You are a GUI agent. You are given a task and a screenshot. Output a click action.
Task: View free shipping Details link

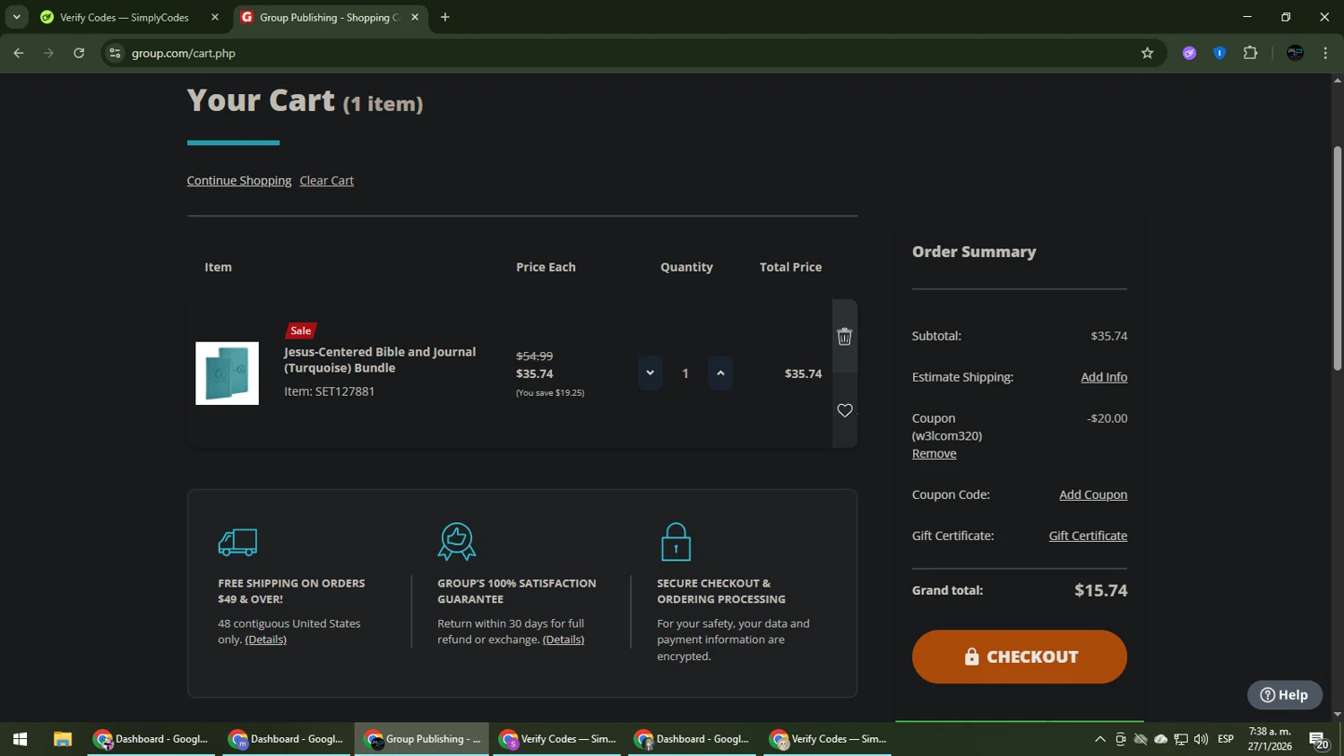pyautogui.click(x=266, y=640)
